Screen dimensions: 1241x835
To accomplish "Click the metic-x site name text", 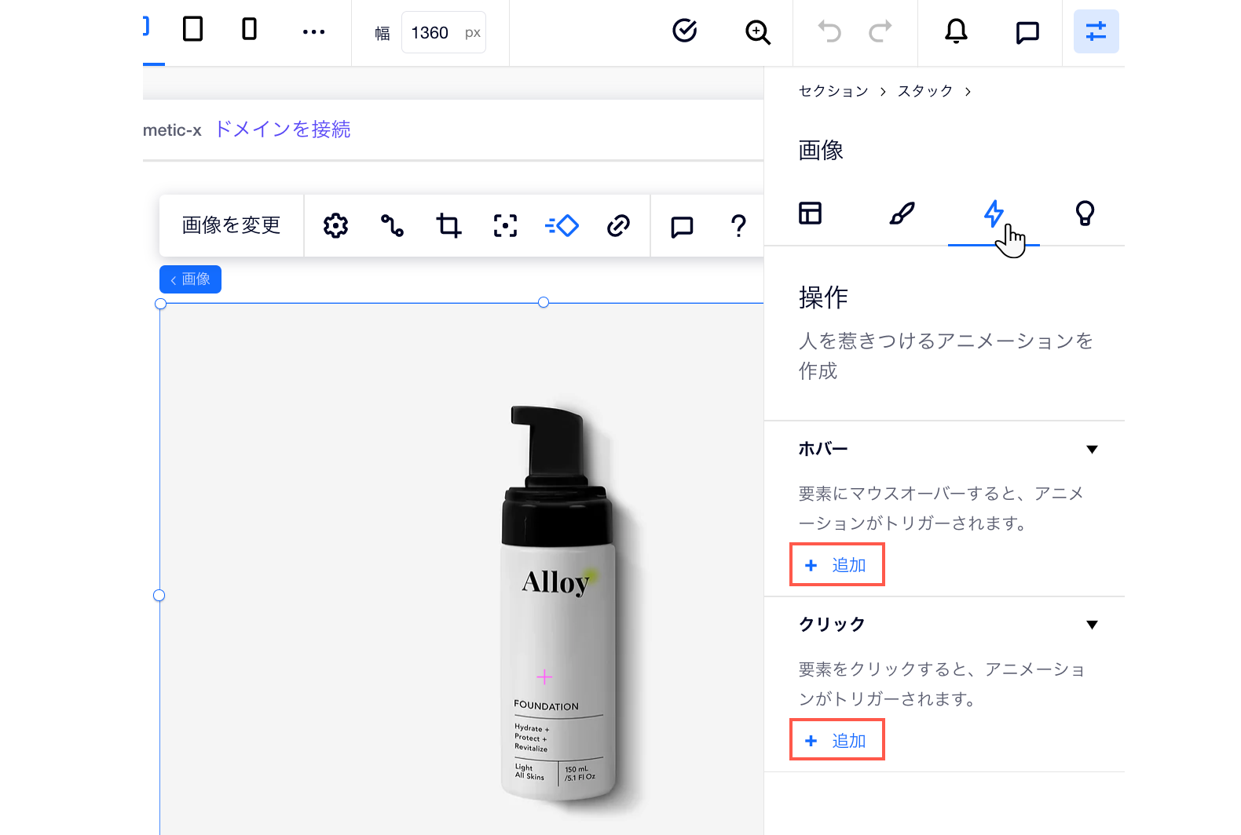I will [x=172, y=130].
